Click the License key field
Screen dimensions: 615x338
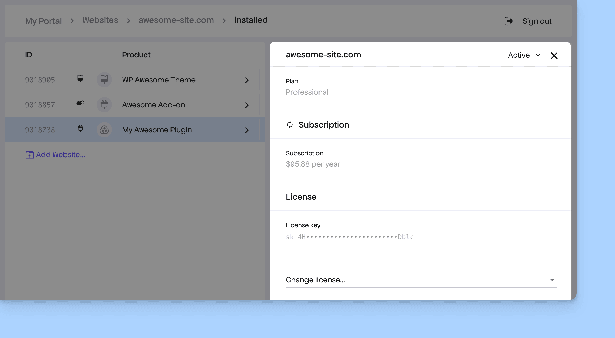421,237
